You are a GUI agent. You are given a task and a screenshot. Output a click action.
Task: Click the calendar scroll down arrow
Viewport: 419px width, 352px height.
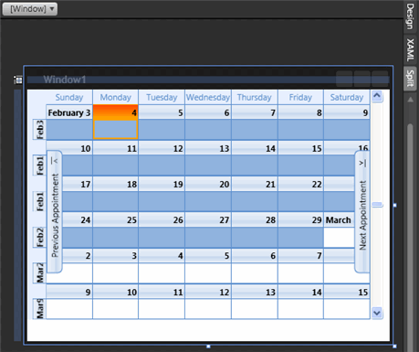(377, 313)
